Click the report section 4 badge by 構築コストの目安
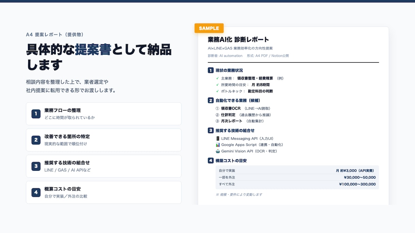415x233 pixels. pyautogui.click(x=211, y=160)
